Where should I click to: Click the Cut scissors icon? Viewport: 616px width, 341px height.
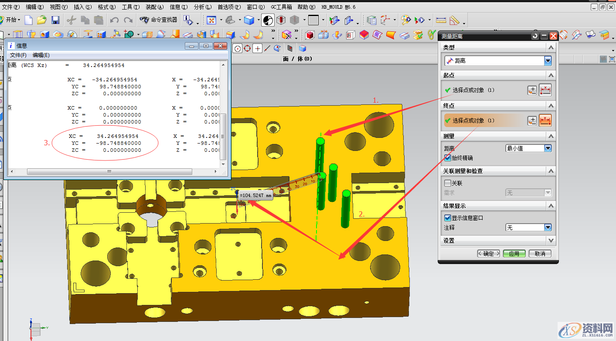[72, 20]
